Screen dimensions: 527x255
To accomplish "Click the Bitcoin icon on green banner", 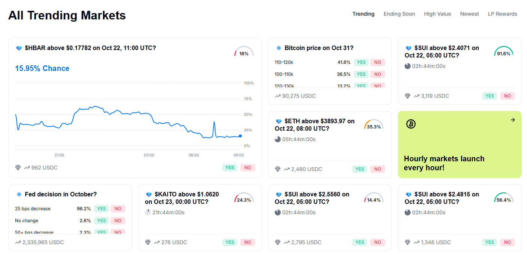I will coord(411,124).
